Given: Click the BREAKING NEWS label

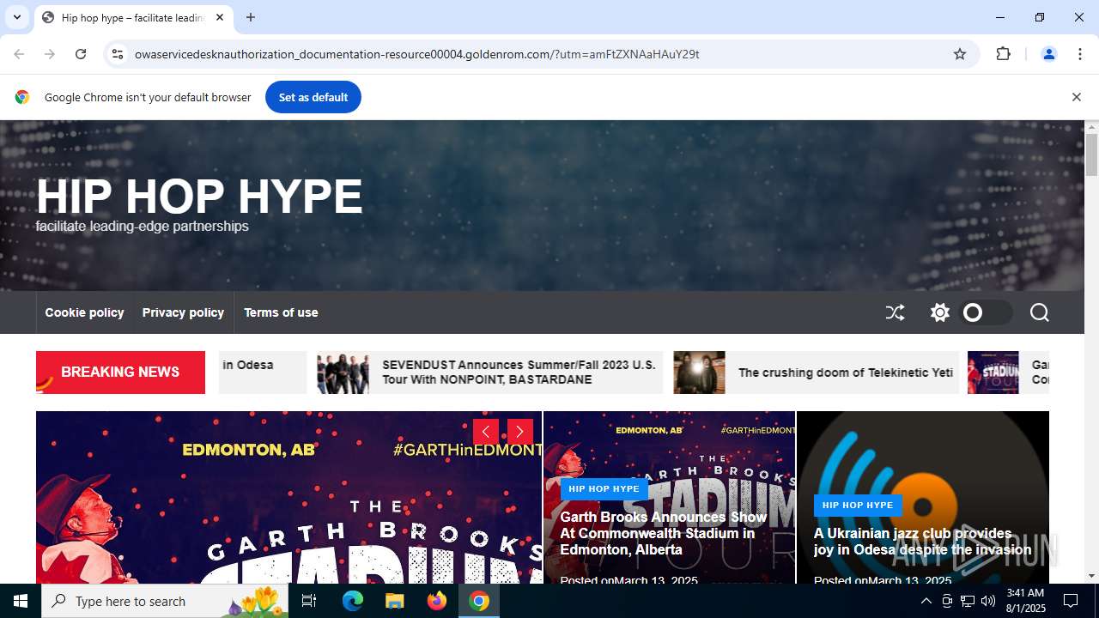Looking at the screenshot, I should pyautogui.click(x=120, y=373).
